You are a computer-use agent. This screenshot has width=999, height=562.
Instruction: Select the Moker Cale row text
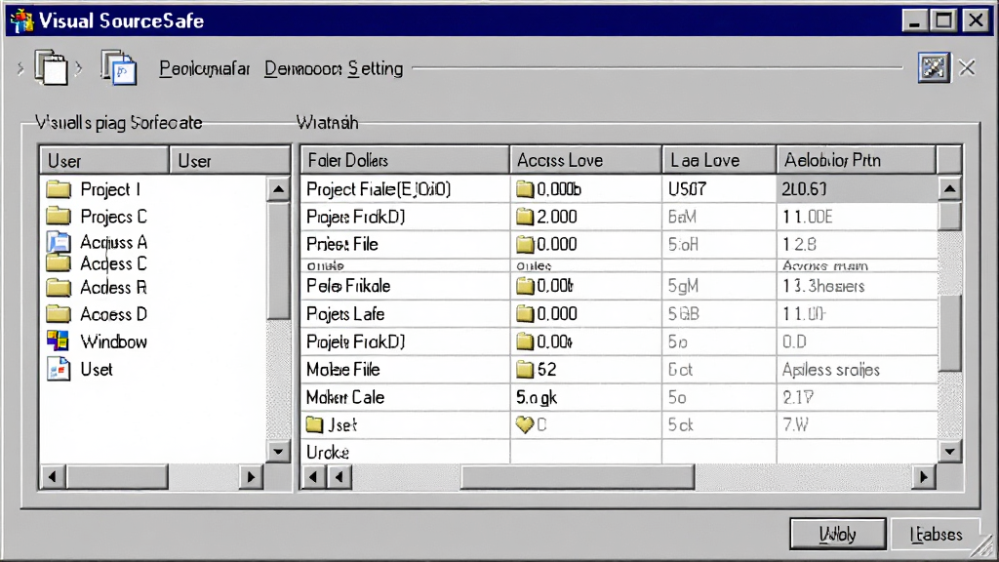(x=345, y=397)
